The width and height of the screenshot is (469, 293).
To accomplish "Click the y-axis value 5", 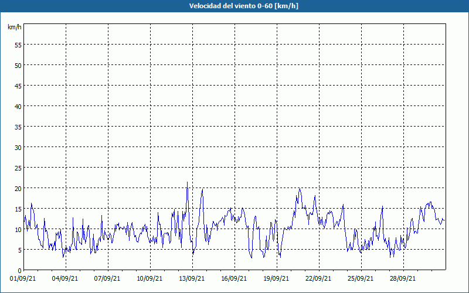I will tap(20, 250).
